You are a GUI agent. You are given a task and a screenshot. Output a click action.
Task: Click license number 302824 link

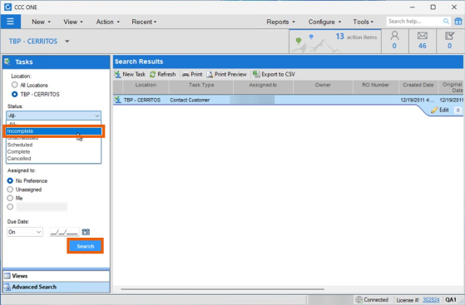click(x=431, y=300)
